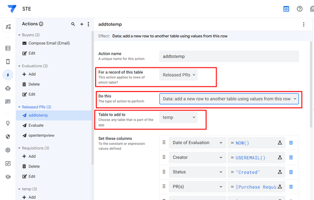Open expression assistant for Creator column
This screenshot has width=314, height=200.
(280, 157)
